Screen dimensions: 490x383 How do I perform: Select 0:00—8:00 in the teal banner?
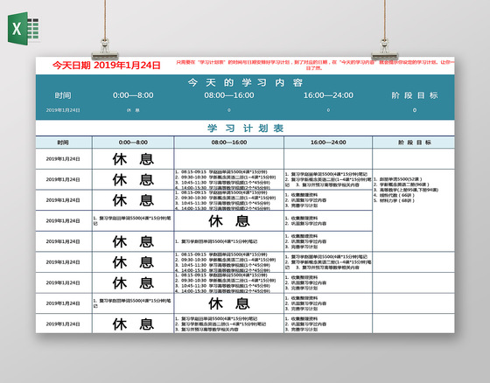[x=133, y=95]
